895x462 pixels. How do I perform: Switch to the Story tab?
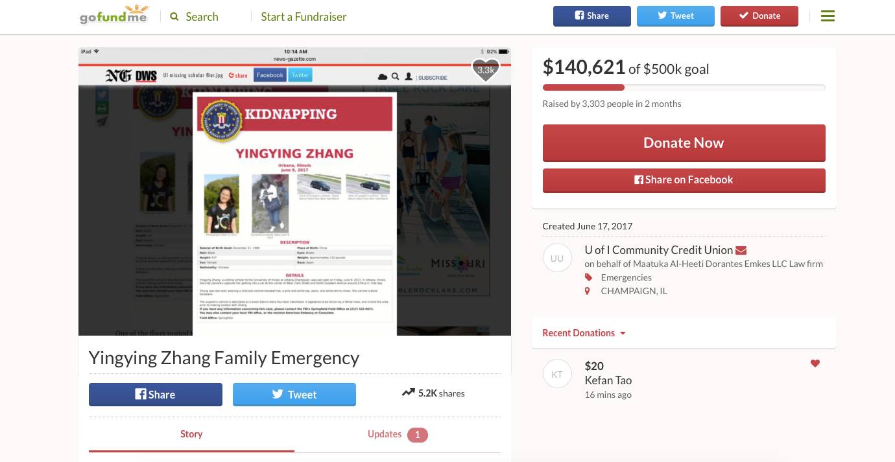tap(191, 434)
